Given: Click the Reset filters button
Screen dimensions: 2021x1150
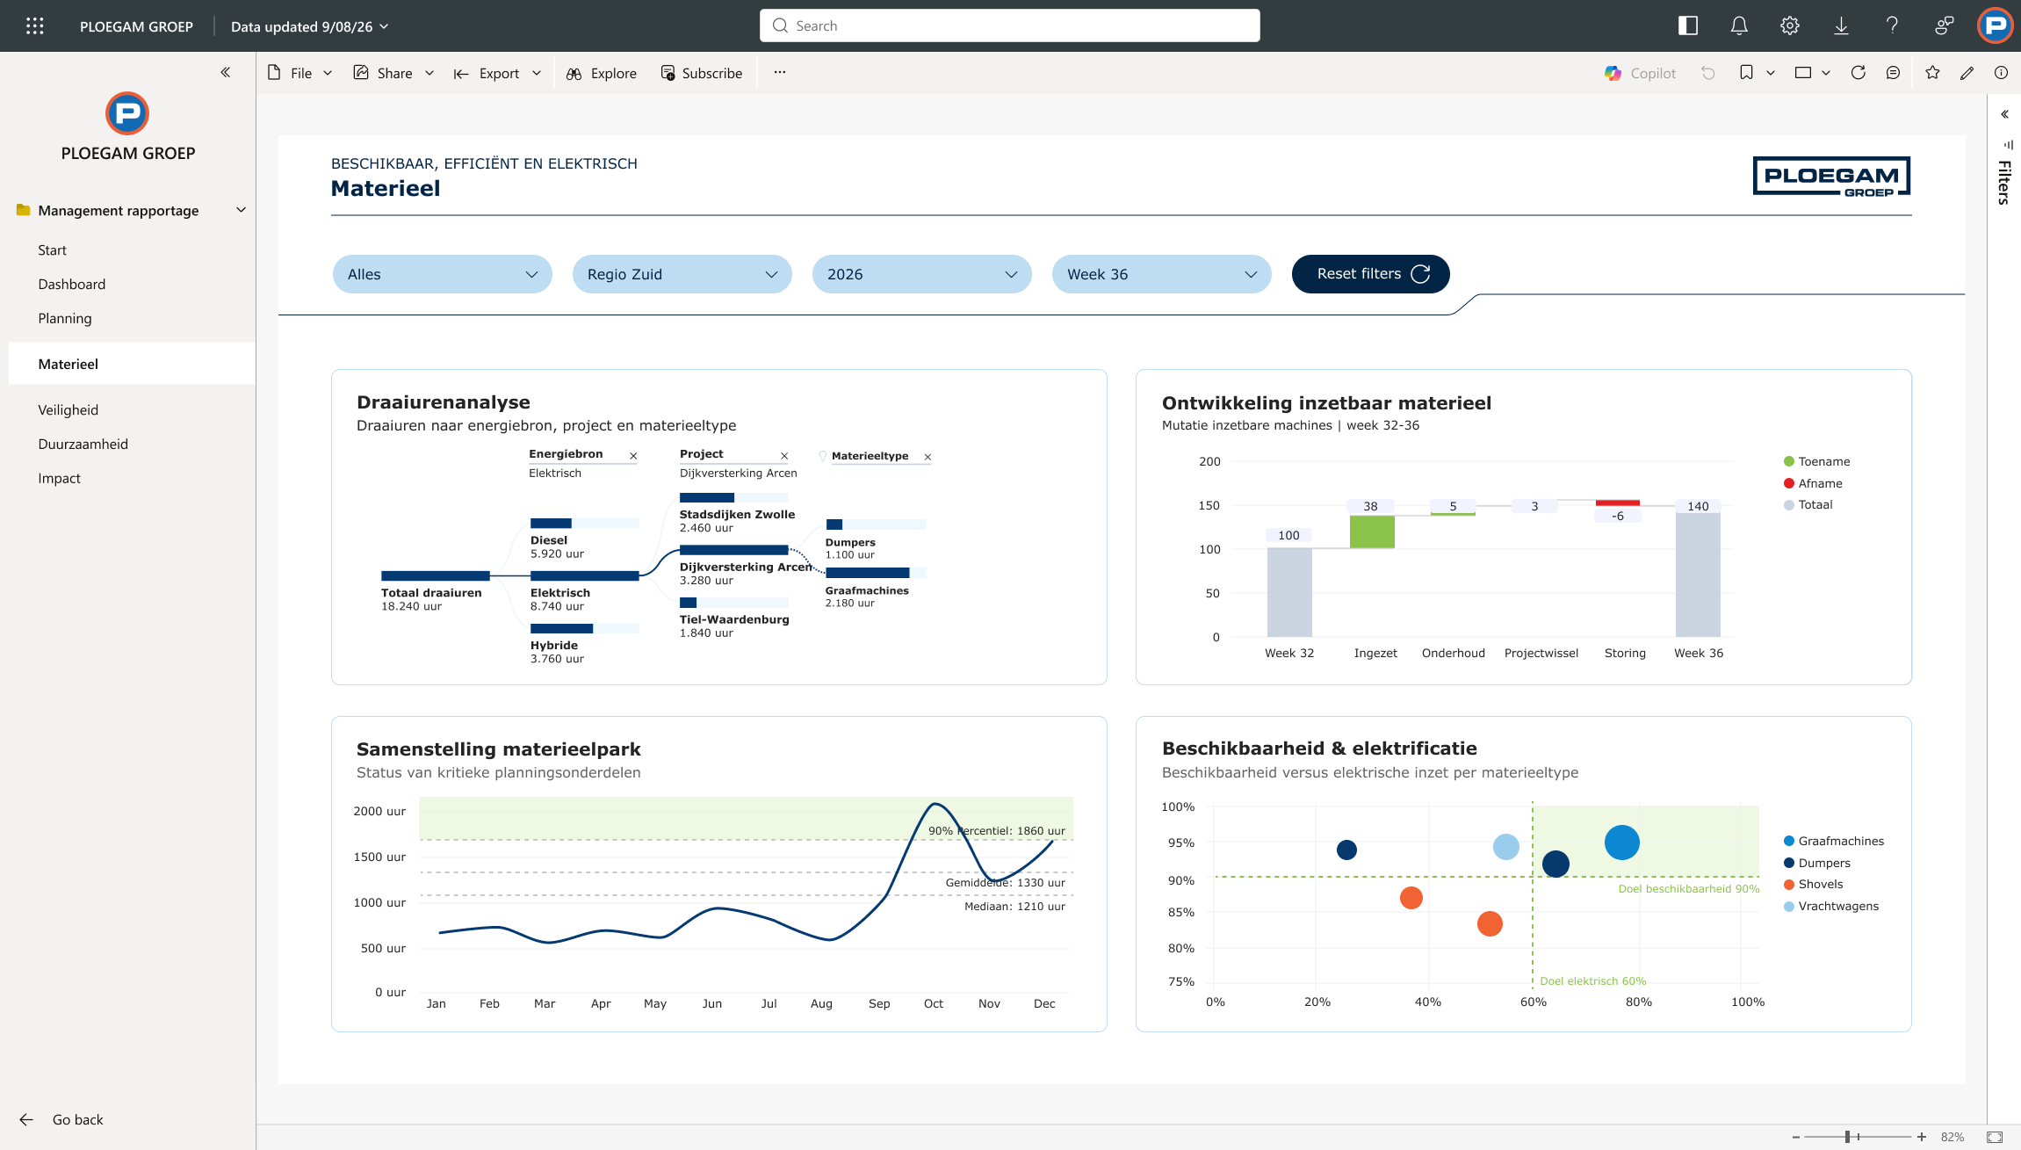Looking at the screenshot, I should (1370, 274).
